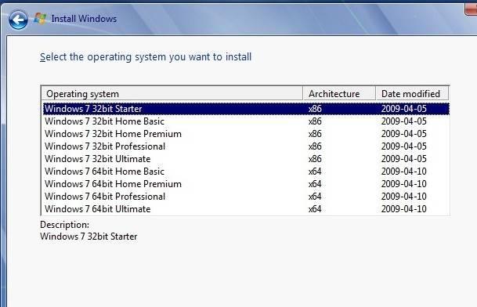Click the Install Windows title text
Screen dimensions: 477x307
84,19
